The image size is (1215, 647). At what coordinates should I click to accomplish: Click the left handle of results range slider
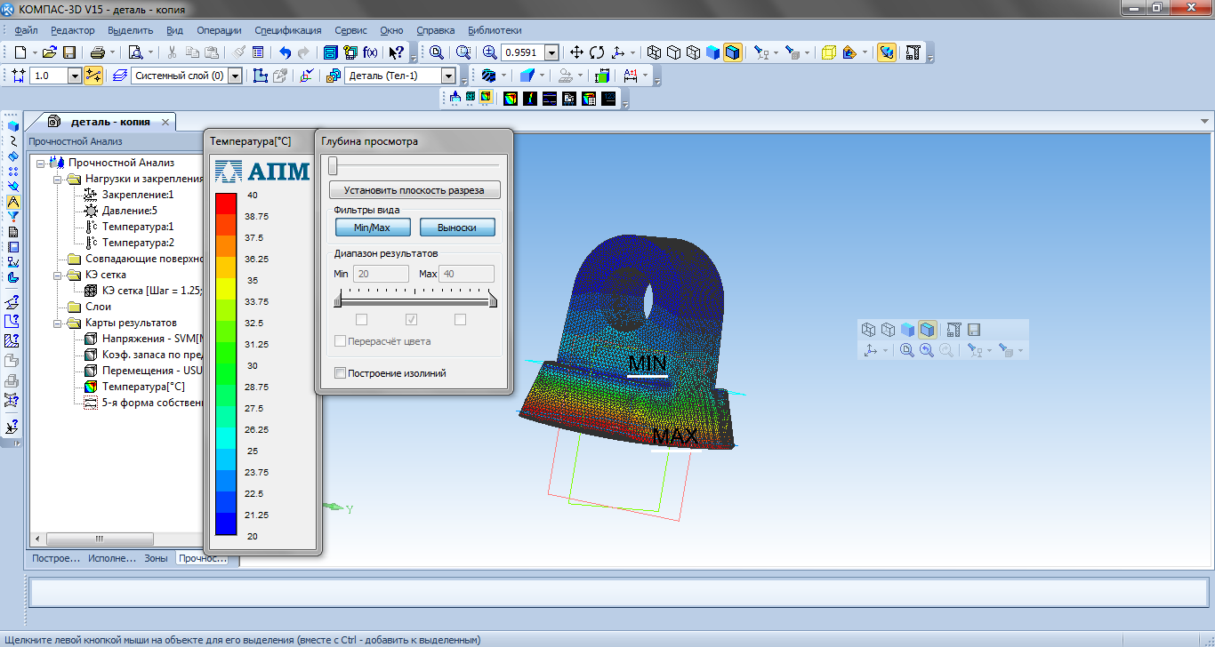(x=338, y=302)
